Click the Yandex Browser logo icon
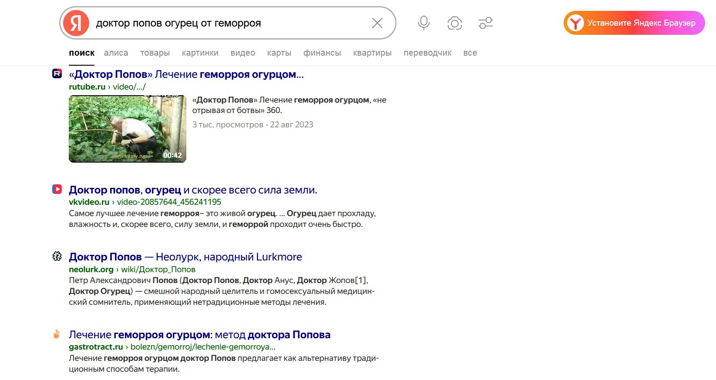 coord(575,23)
